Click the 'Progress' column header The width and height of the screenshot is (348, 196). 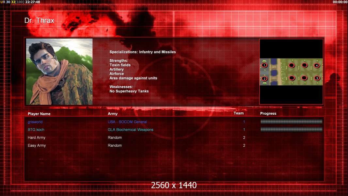[x=268, y=113]
